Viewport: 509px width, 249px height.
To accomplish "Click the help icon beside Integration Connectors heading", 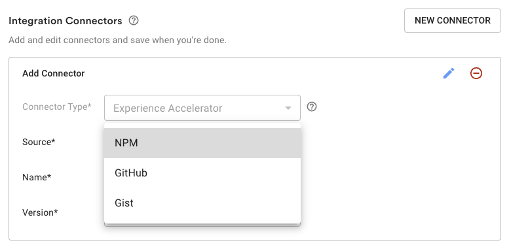I will tap(134, 21).
